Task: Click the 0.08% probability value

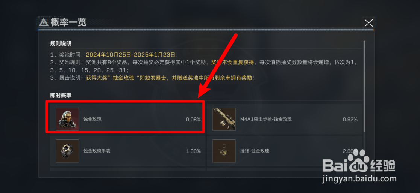Action: click(193, 119)
